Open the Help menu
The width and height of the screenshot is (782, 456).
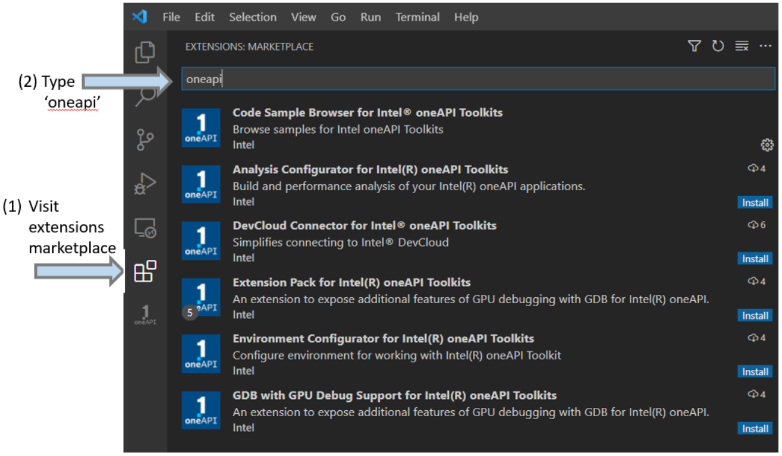[466, 17]
